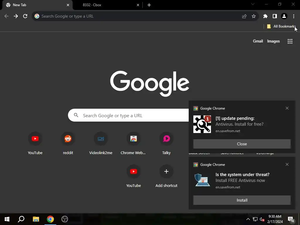This screenshot has width=300, height=225.
Task: Open the network status tray icon
Action: point(255,219)
